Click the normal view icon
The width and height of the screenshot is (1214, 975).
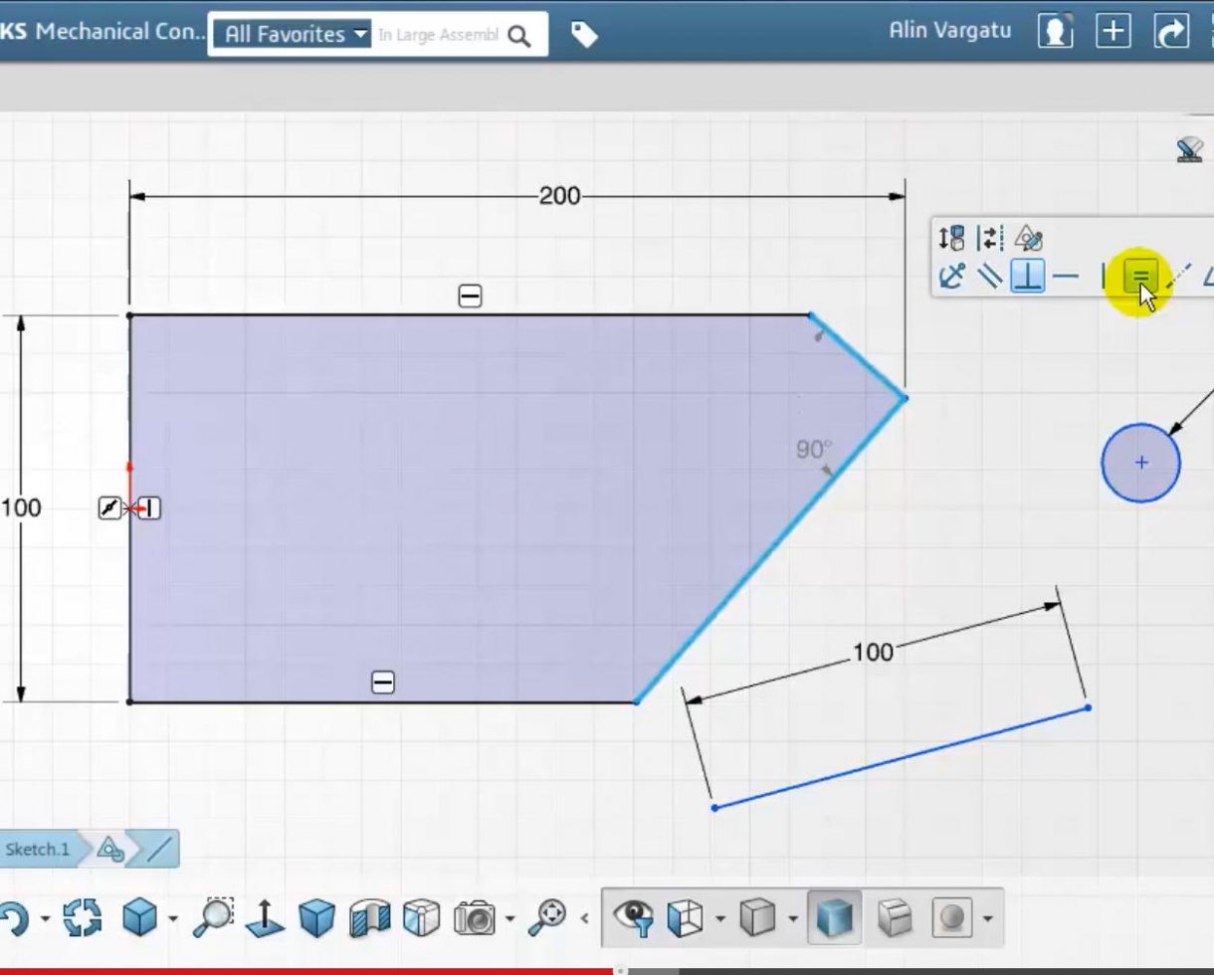tap(265, 917)
